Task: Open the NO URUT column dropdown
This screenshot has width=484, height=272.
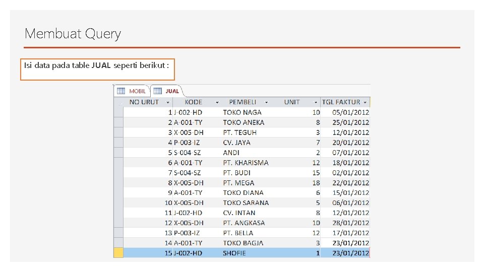Action: tap(168, 102)
